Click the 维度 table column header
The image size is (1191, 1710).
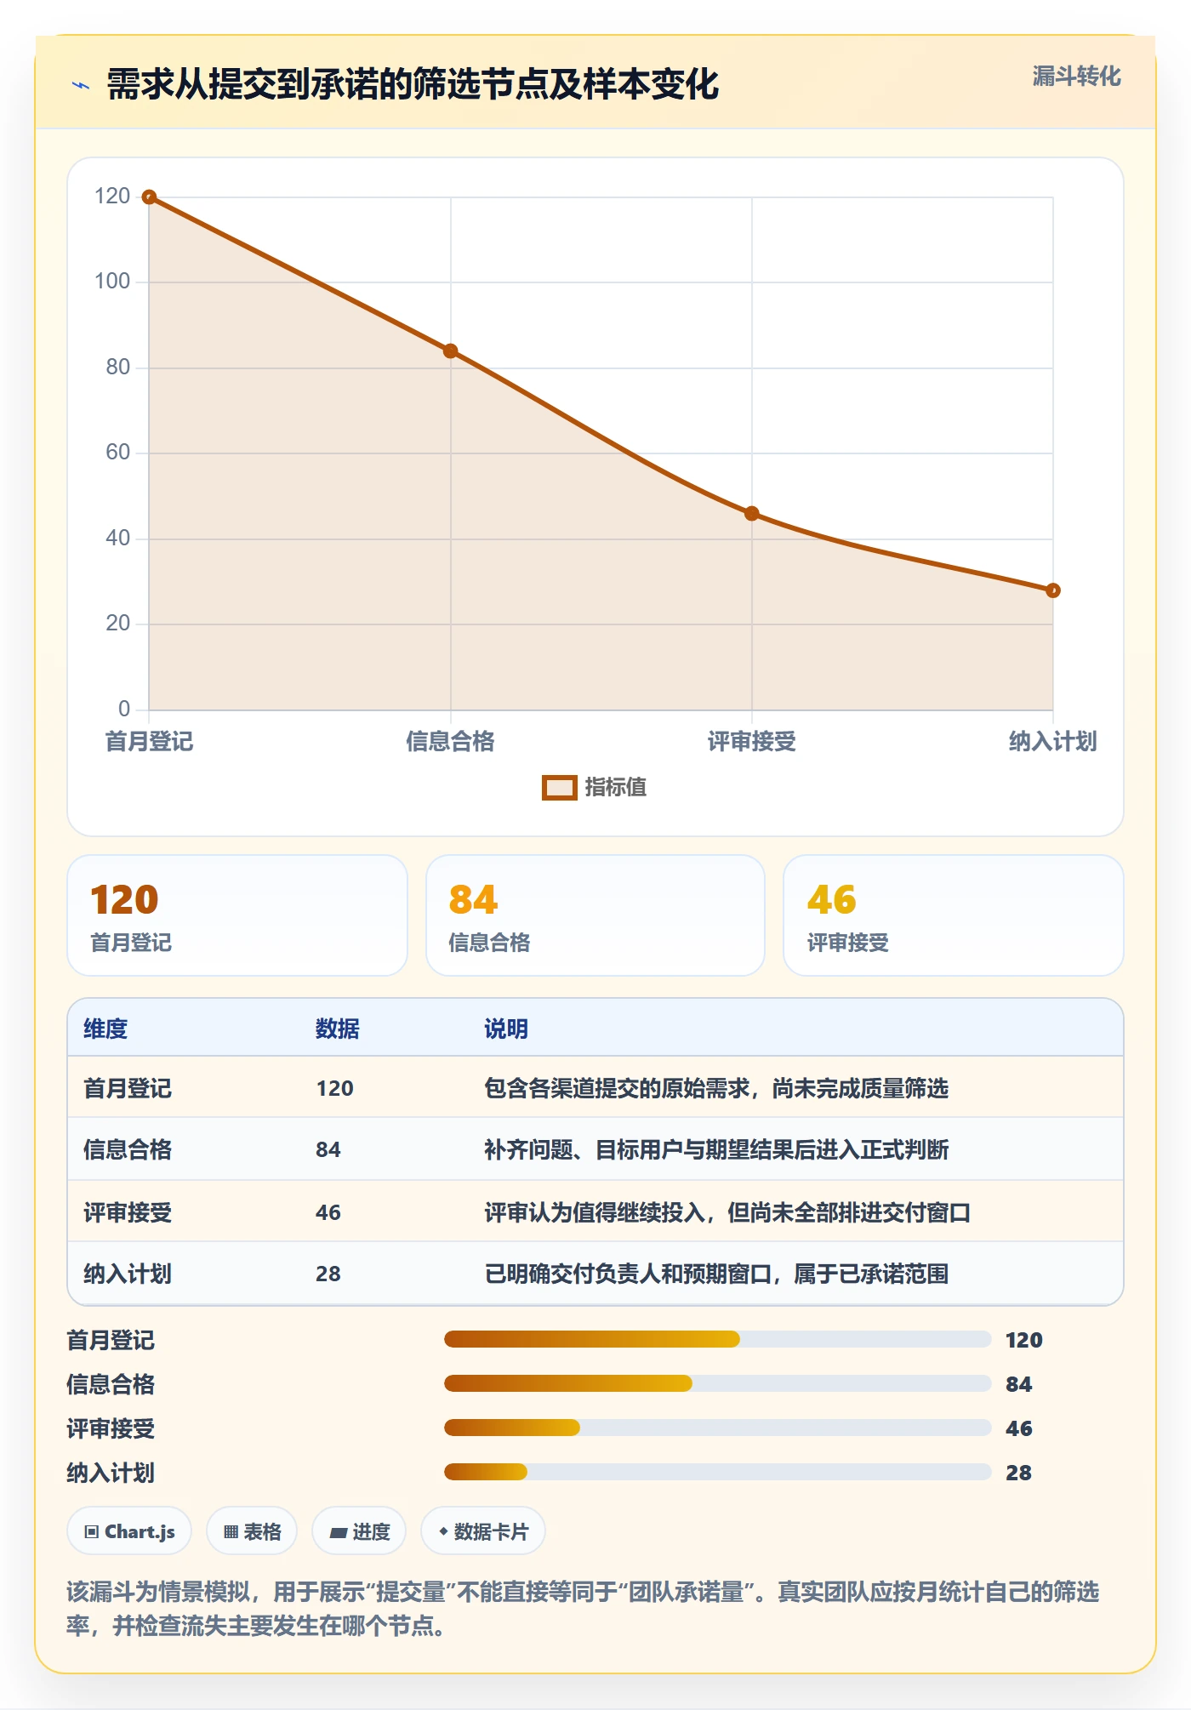[105, 1029]
